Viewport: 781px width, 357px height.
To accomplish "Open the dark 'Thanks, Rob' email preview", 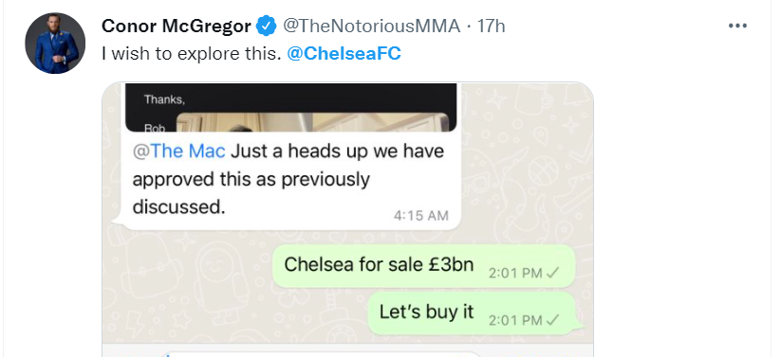I will (291, 107).
